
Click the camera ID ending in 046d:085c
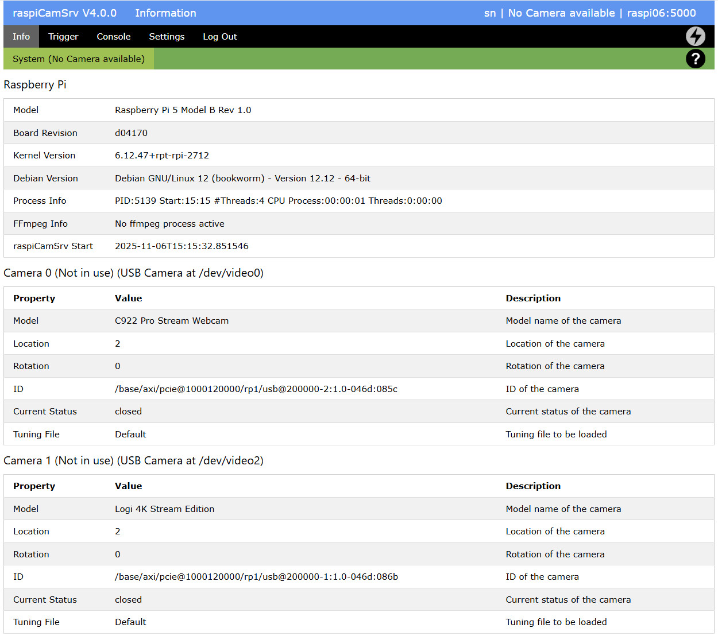click(256, 389)
